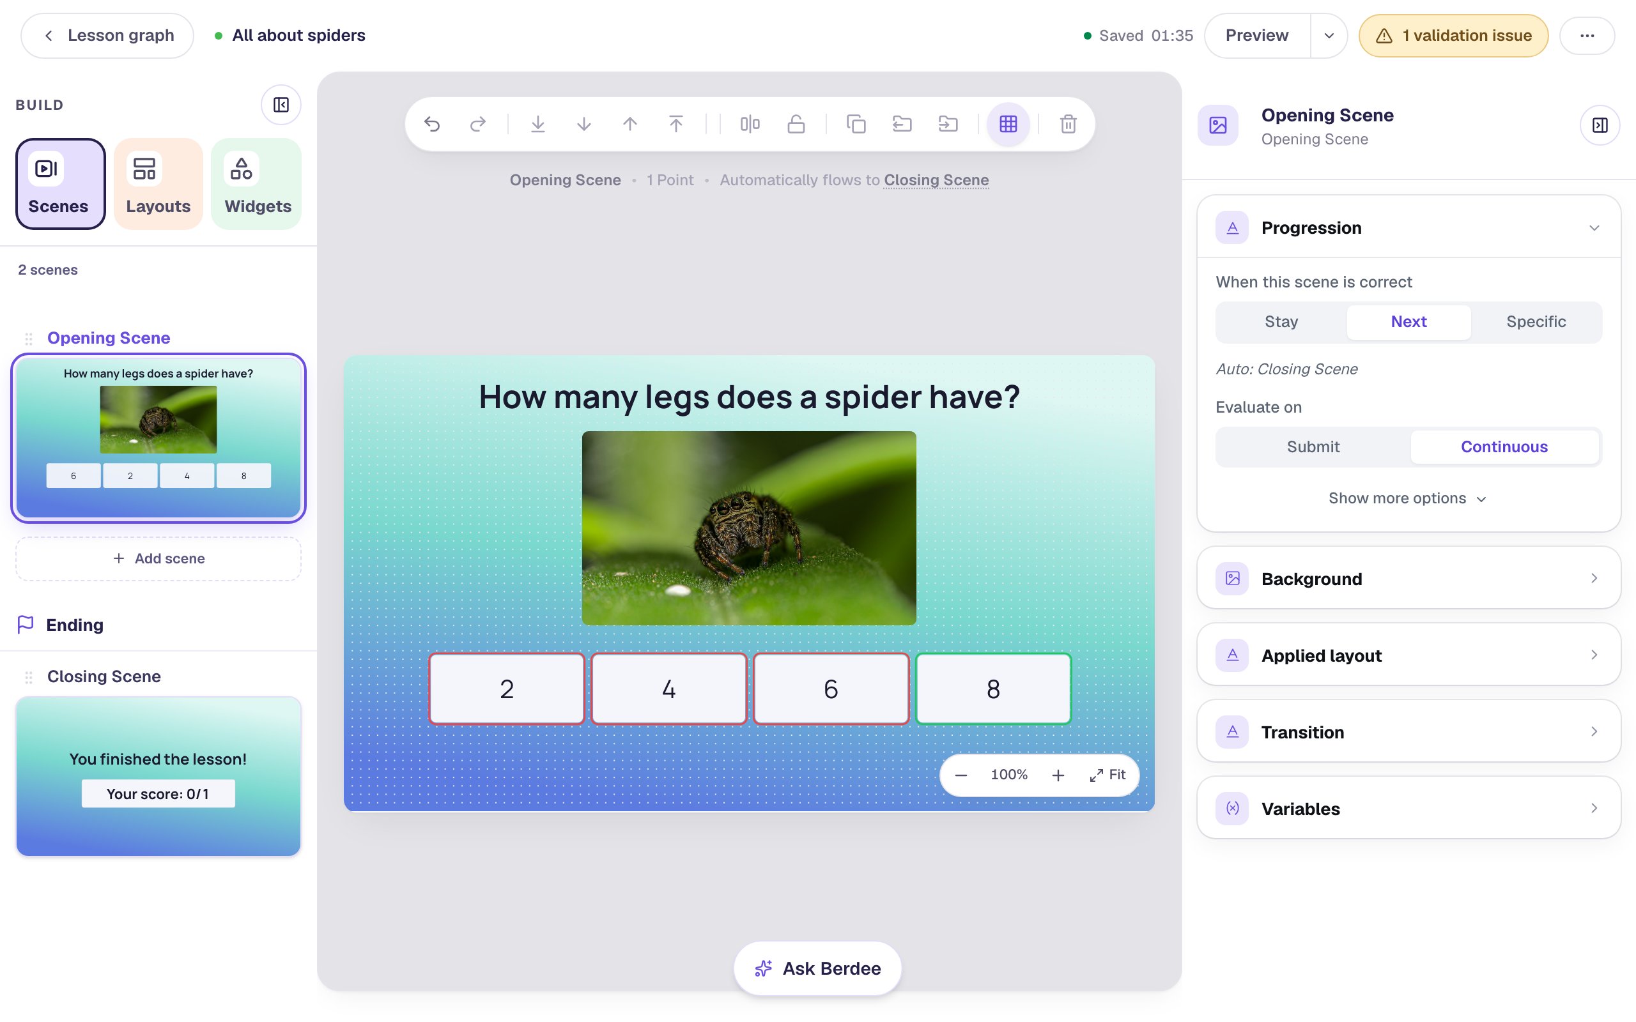Switch to the Widgets tab

pyautogui.click(x=257, y=184)
